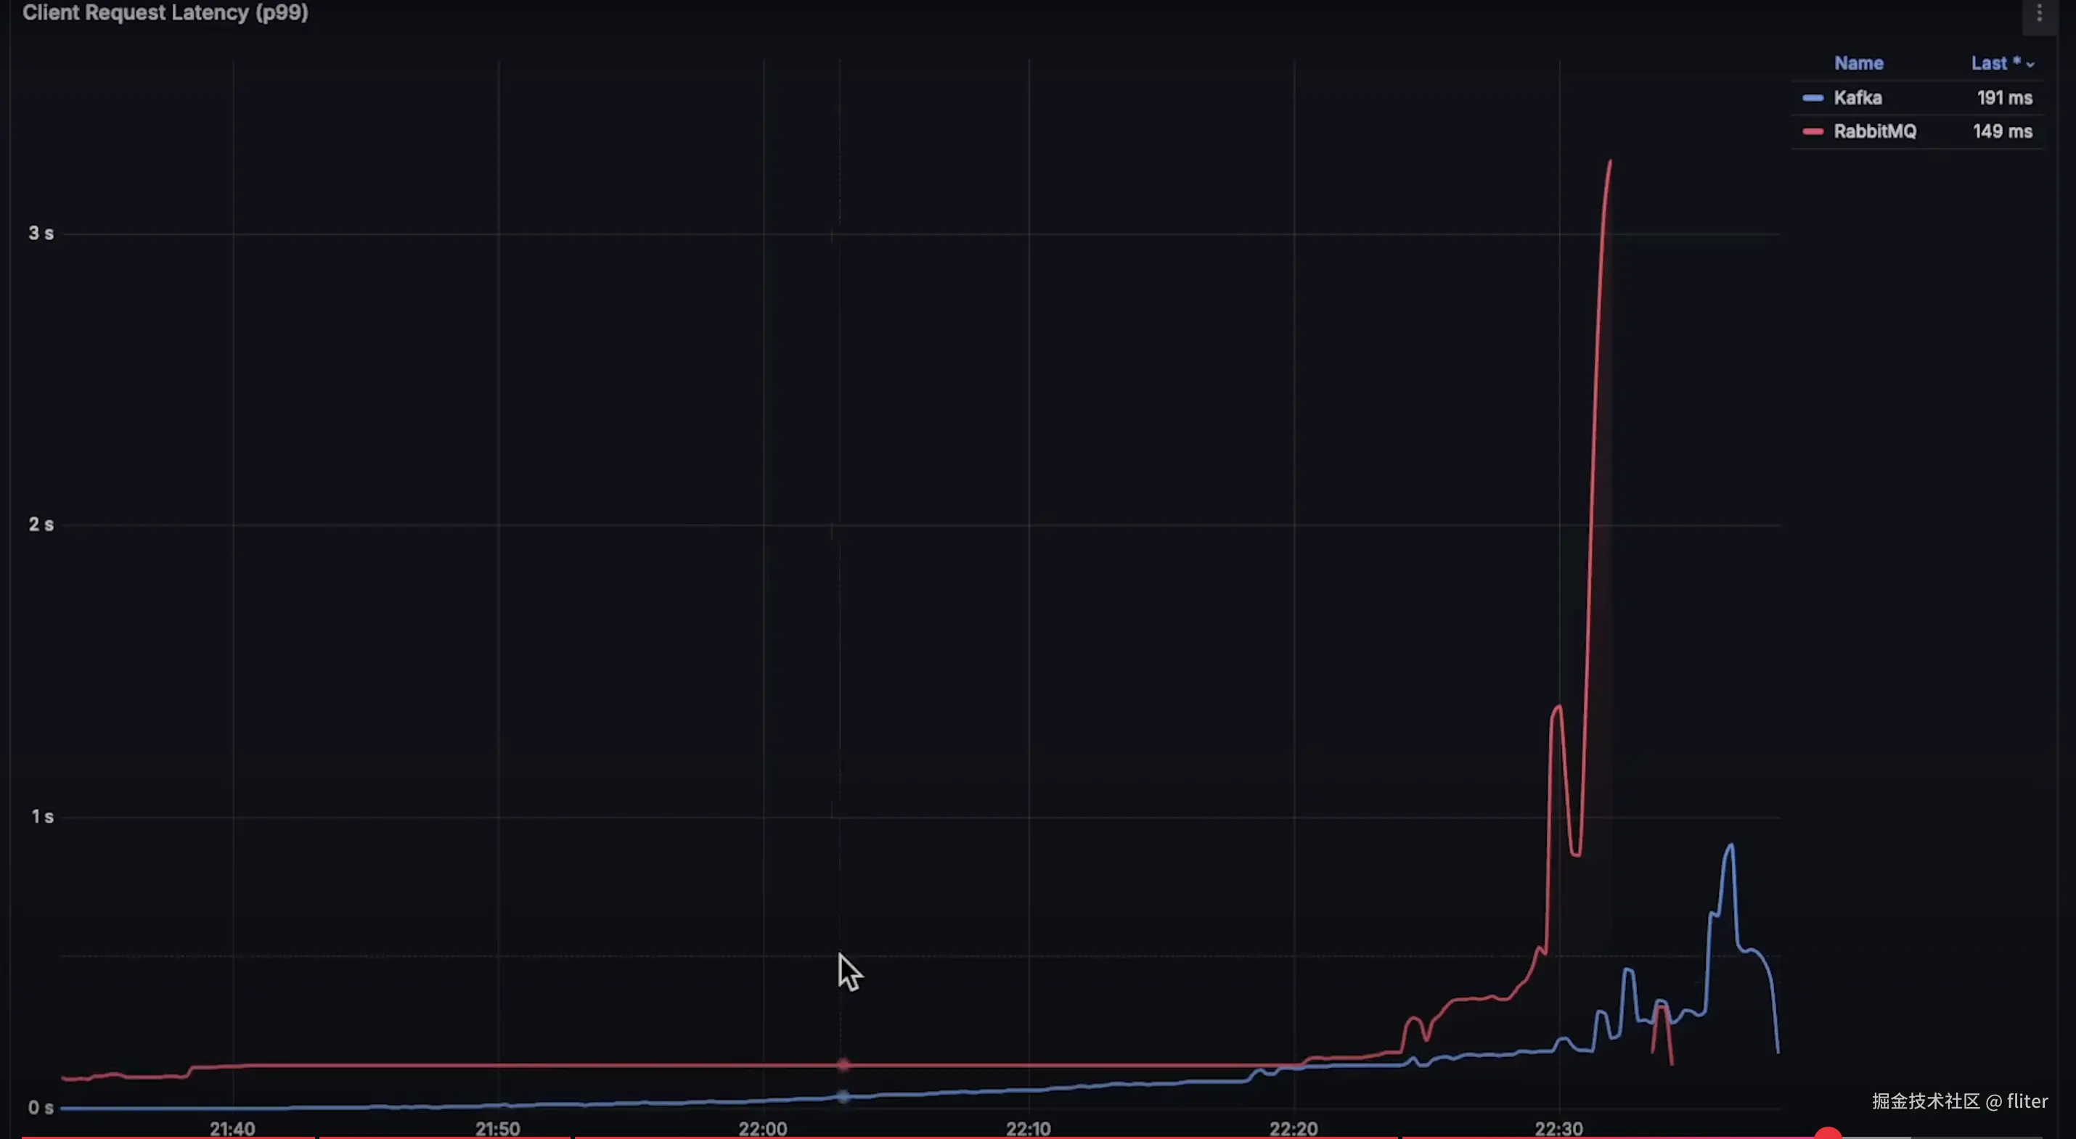Click the highest blue Kafka latency peak
Viewport: 2076px width, 1139px height.
[x=1730, y=846]
